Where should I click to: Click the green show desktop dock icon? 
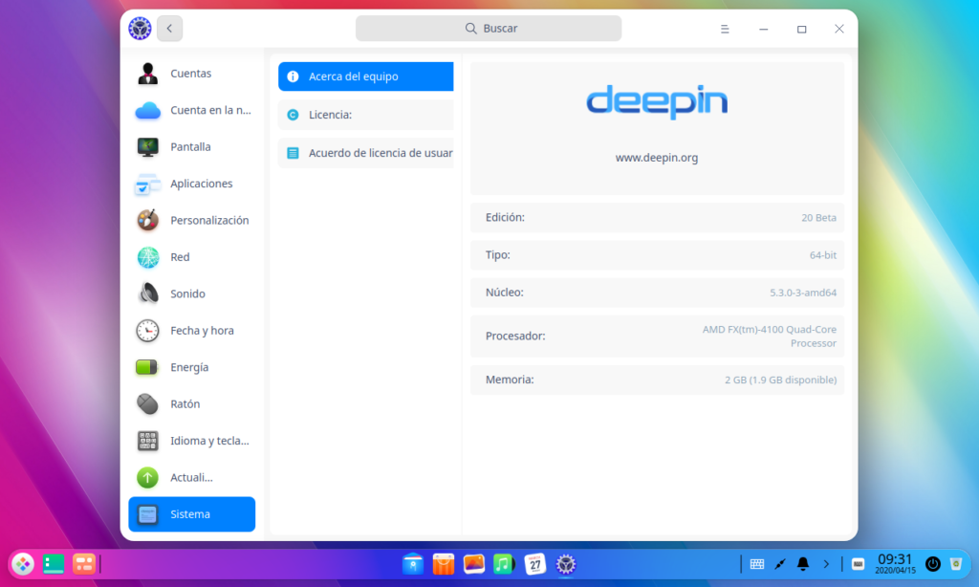click(54, 564)
